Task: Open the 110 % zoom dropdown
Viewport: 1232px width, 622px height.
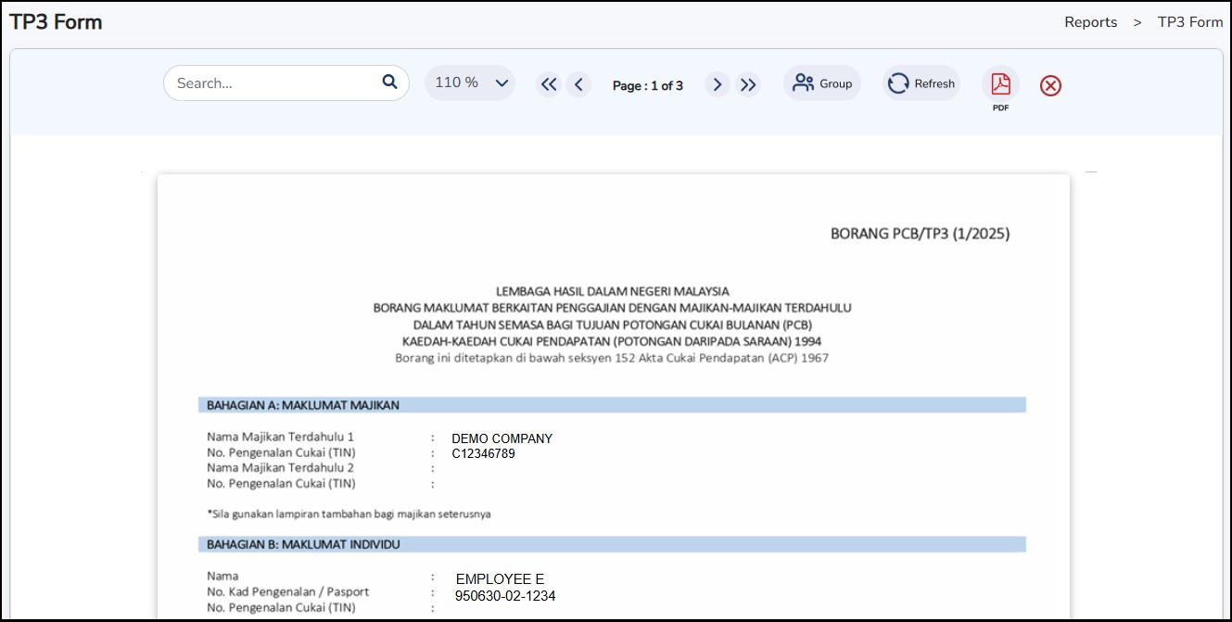Action: coord(470,83)
